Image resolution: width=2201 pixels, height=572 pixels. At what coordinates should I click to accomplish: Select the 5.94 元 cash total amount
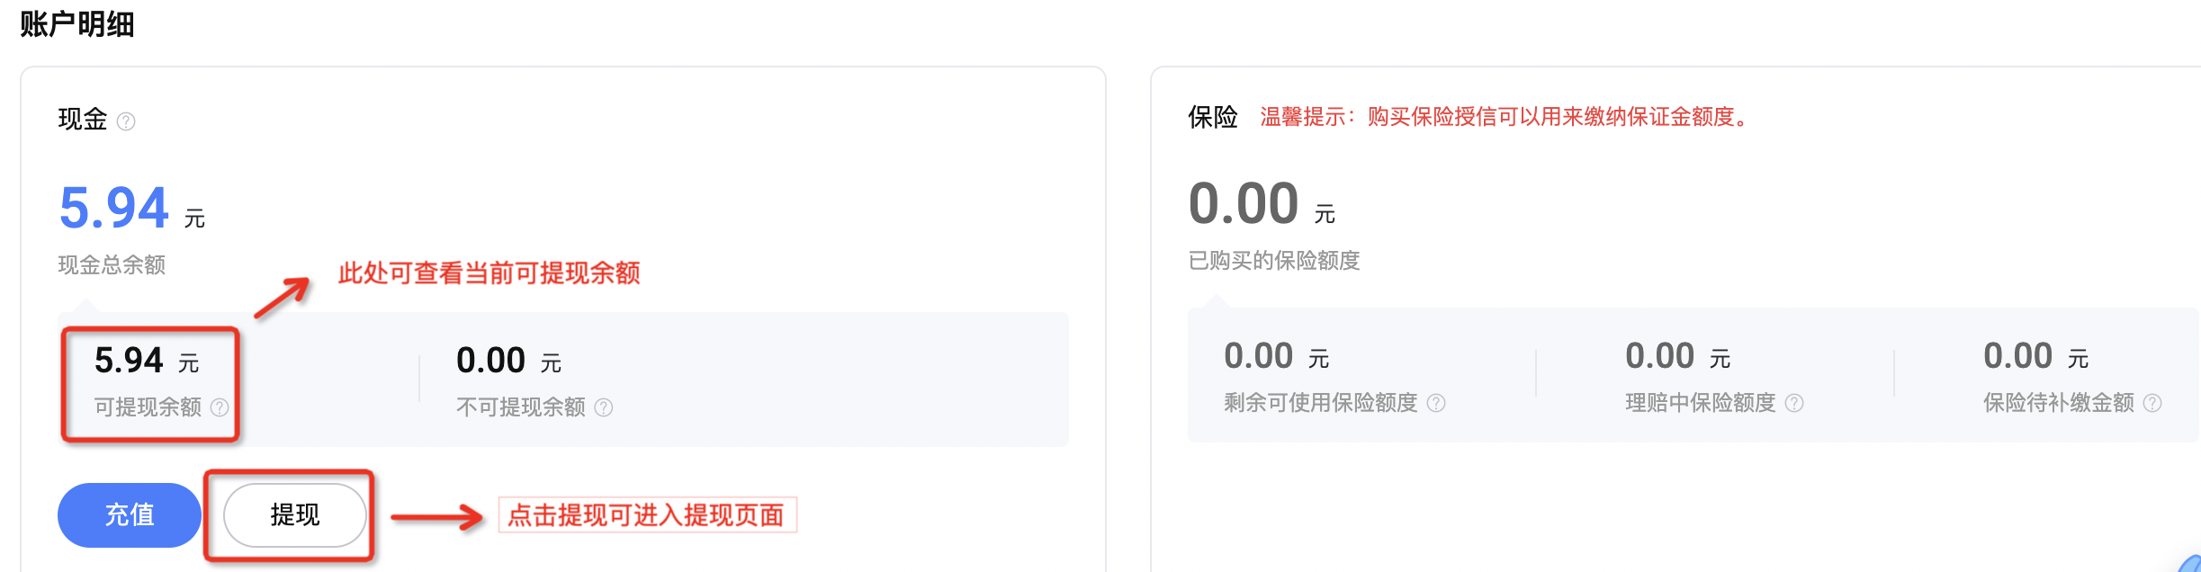point(132,208)
